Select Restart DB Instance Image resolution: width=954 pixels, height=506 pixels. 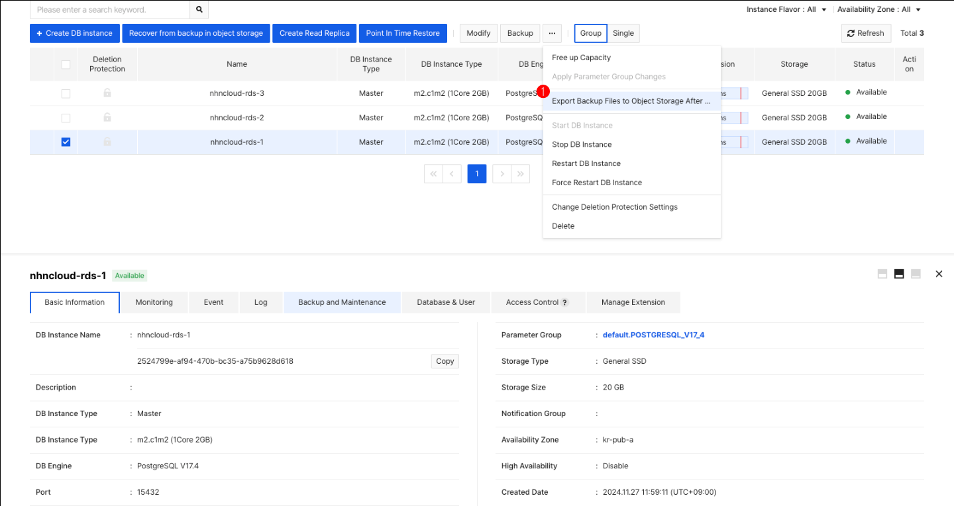631,163
